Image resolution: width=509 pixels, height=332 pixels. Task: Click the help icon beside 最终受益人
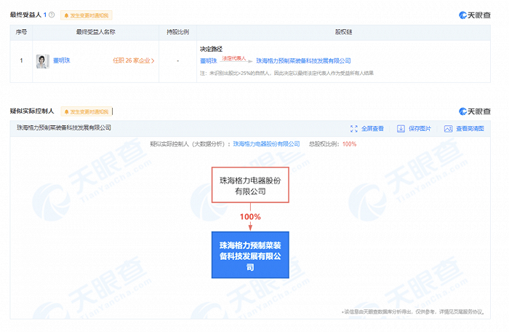(x=52, y=15)
